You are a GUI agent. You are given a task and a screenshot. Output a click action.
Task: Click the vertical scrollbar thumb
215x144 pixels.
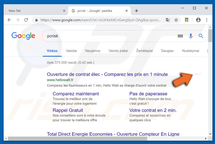click(x=210, y=35)
